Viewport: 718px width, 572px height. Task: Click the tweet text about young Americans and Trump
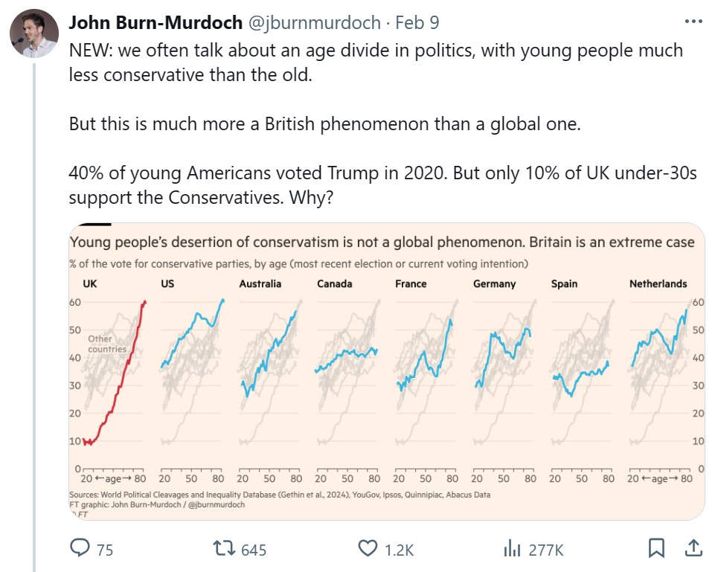383,185
